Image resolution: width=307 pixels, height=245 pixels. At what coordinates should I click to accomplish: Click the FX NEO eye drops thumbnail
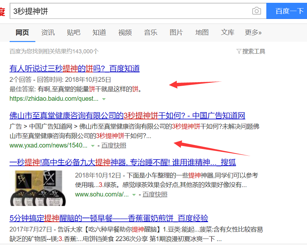(38, 188)
